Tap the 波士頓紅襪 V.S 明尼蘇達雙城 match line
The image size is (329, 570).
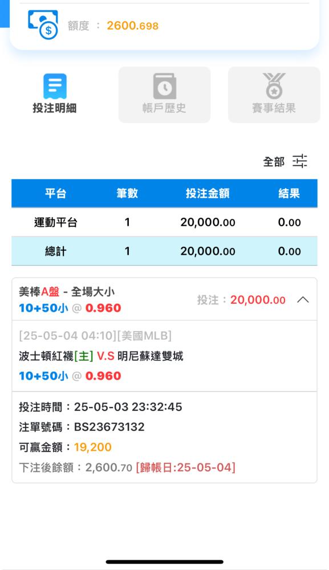click(101, 356)
